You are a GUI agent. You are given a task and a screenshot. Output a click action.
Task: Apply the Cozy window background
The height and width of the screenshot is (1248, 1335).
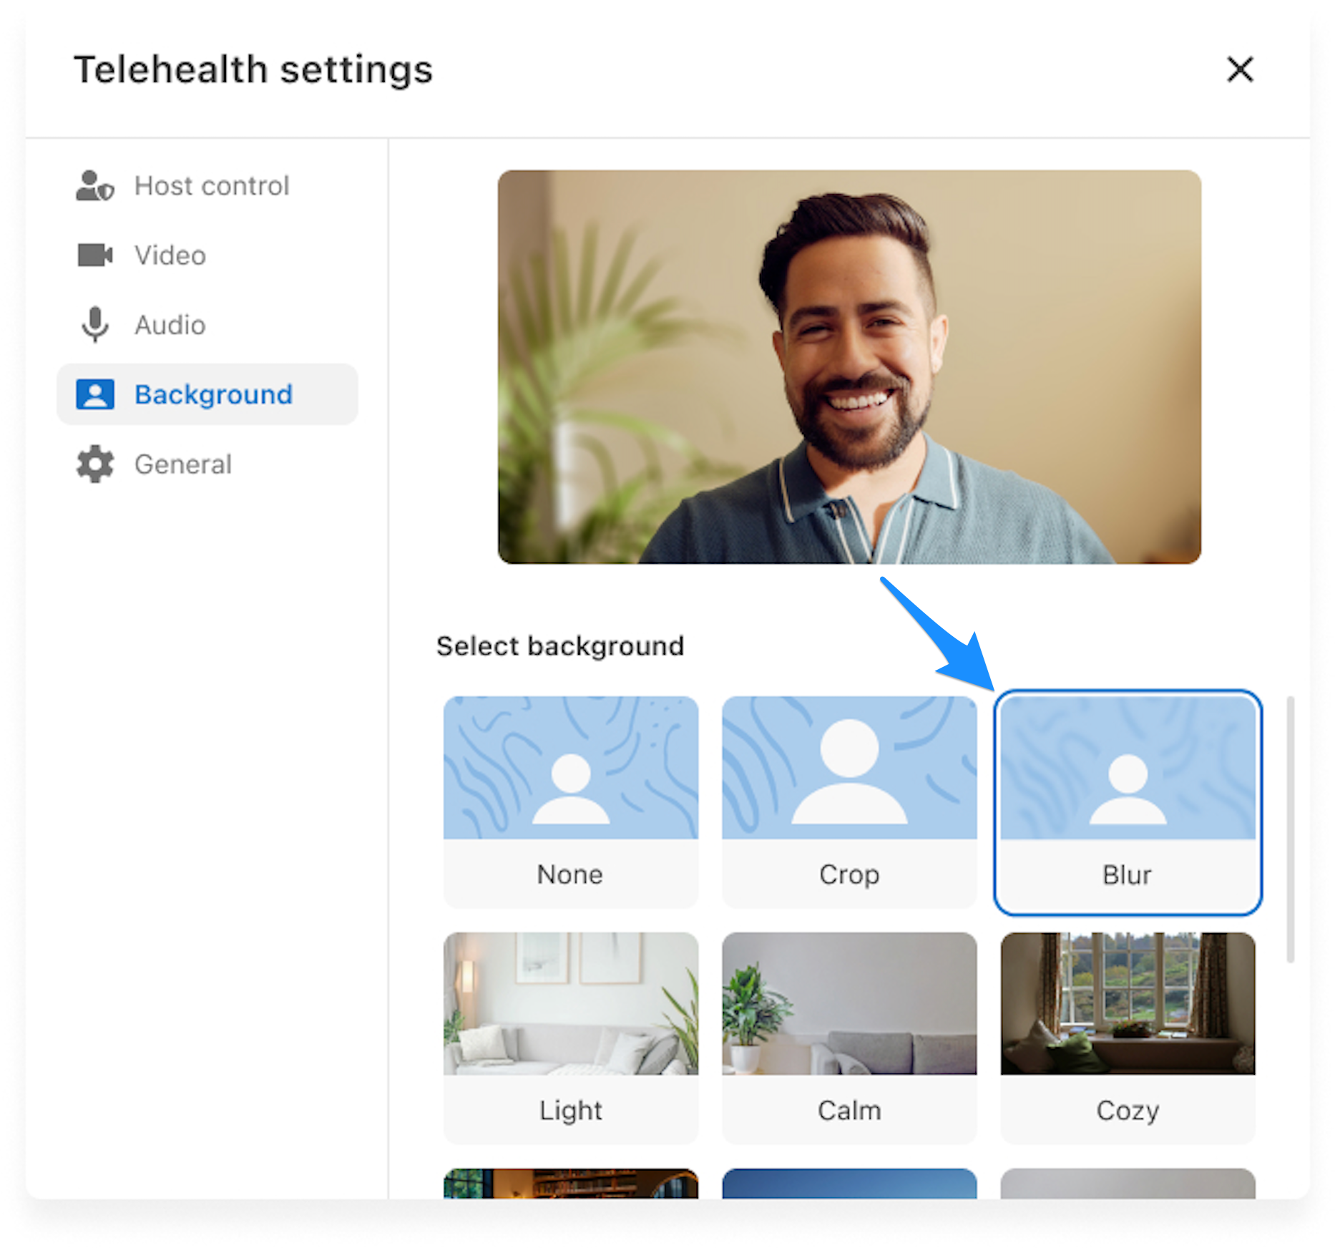(1128, 1038)
